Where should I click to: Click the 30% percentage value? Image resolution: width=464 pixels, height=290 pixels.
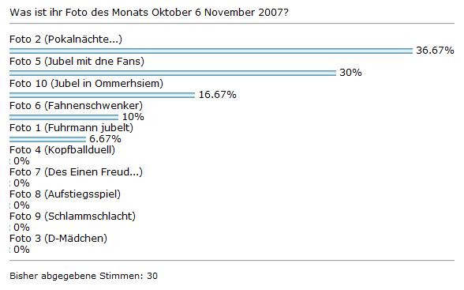tap(350, 72)
